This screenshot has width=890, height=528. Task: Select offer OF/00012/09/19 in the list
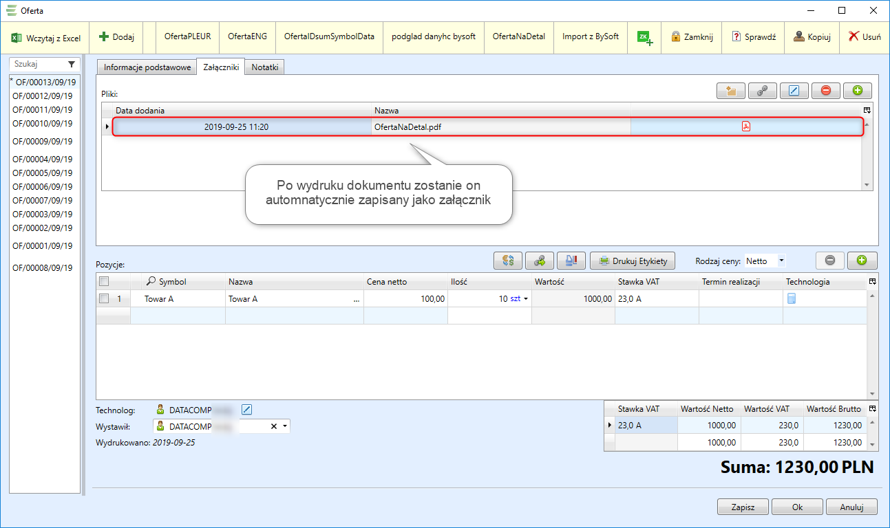pos(42,96)
